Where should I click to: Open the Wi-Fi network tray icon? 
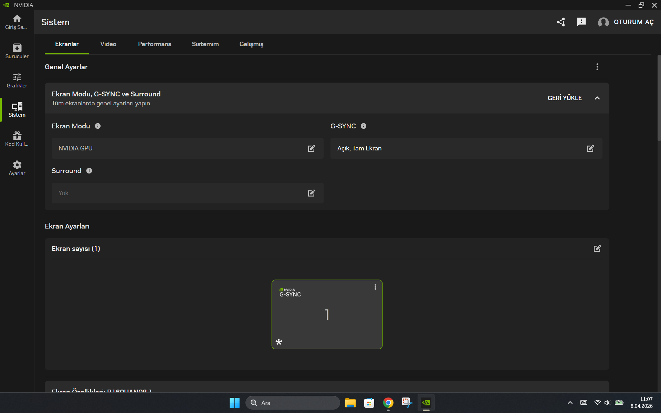[x=598, y=403]
